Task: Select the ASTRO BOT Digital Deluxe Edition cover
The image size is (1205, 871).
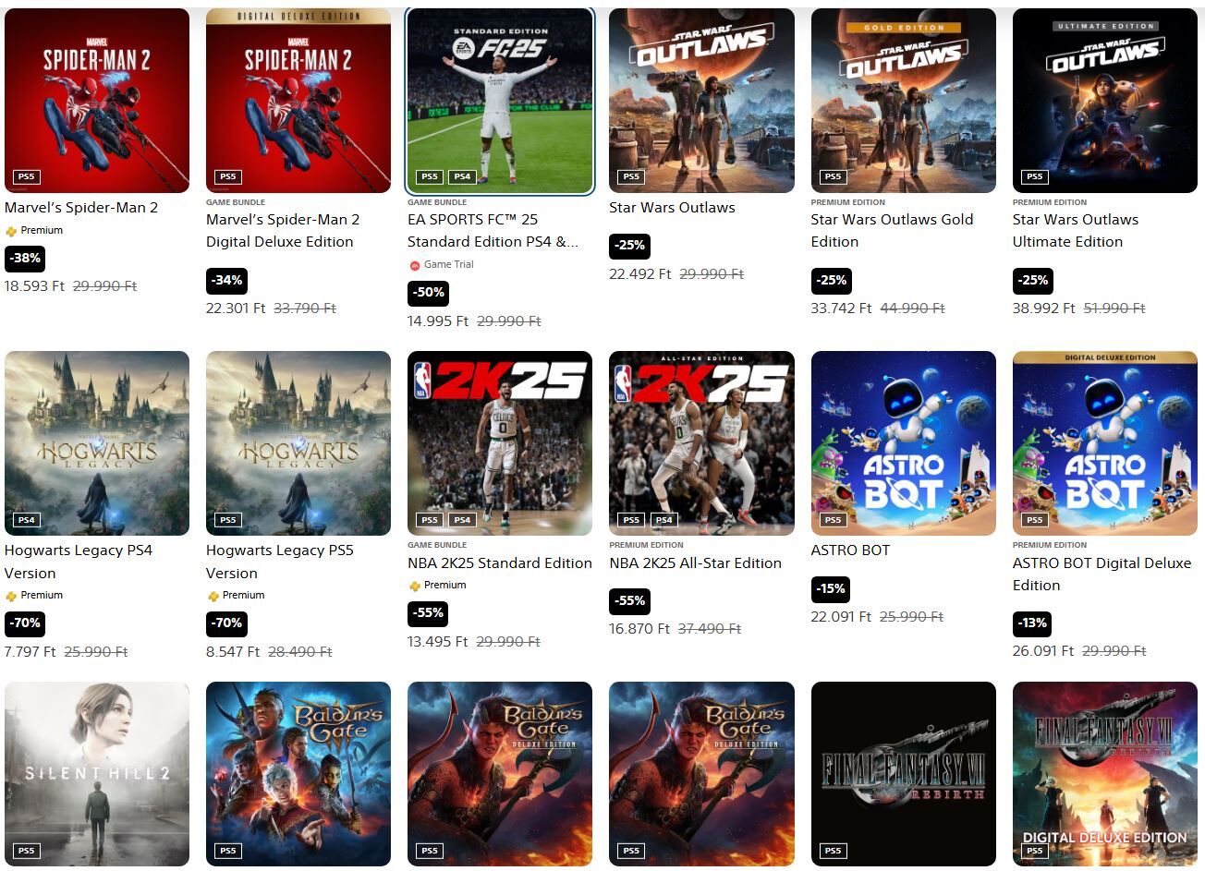Action: [x=1105, y=443]
